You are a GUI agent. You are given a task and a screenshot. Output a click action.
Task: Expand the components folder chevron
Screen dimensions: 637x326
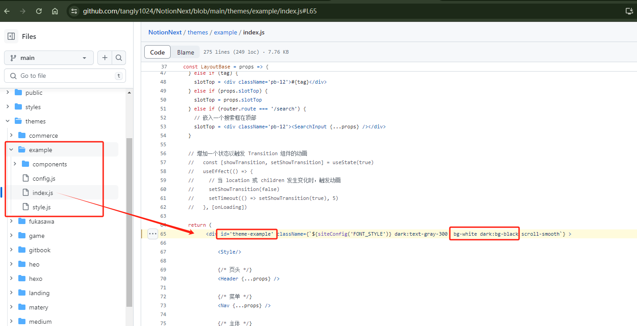[x=15, y=164]
